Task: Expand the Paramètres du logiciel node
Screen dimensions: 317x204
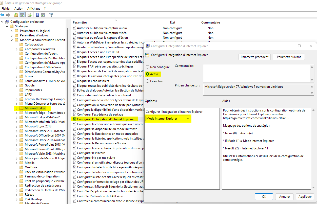Action: click(12, 31)
